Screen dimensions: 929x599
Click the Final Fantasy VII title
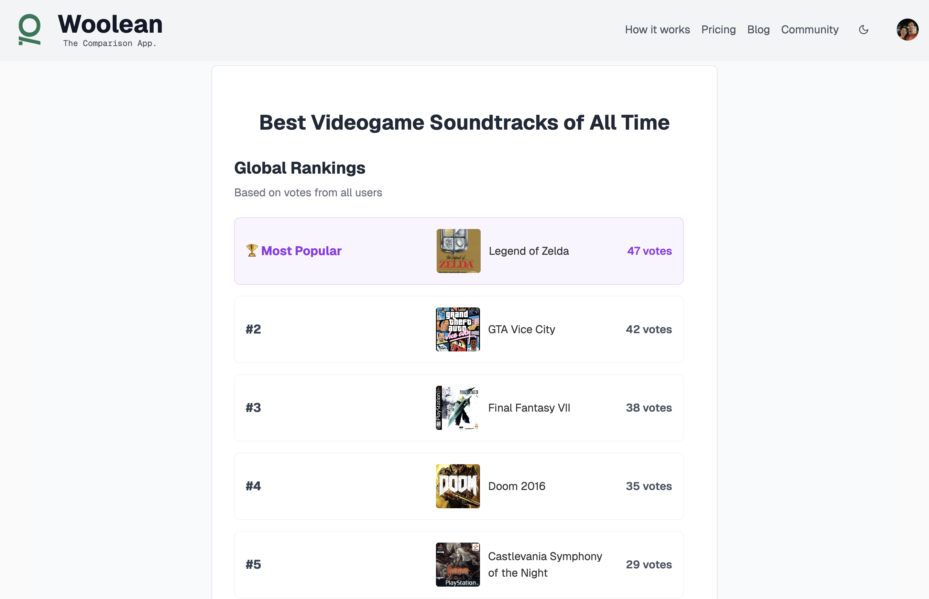[529, 407]
